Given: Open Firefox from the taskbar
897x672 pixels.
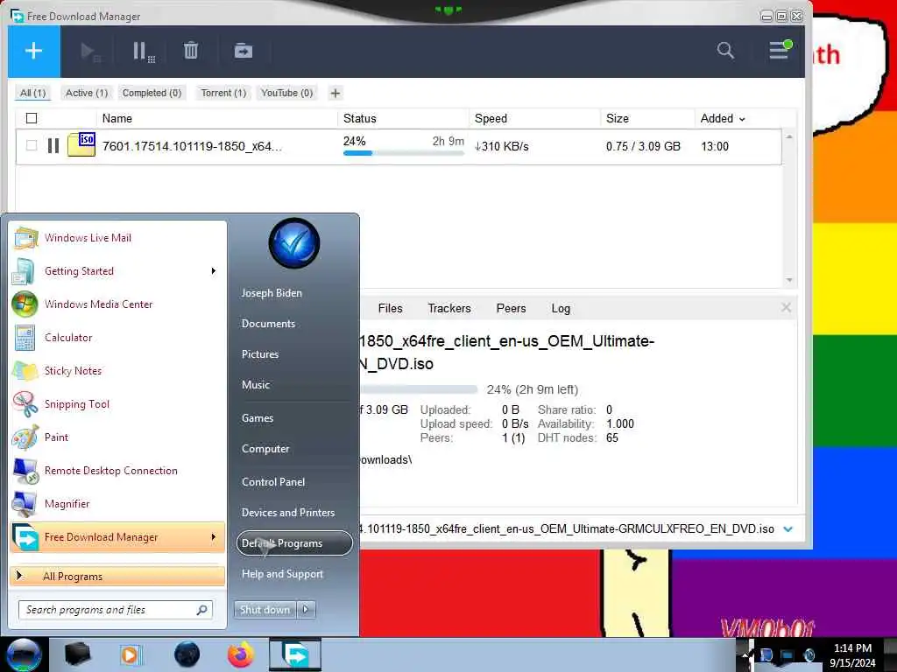Looking at the screenshot, I should click(240, 654).
